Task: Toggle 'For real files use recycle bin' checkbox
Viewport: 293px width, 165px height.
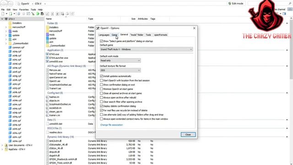Action: tap(102, 110)
